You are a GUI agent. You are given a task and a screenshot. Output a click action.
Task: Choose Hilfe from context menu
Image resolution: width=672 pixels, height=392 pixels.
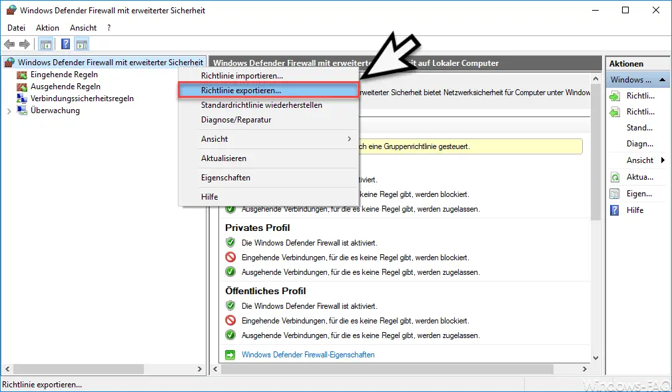[268, 196]
